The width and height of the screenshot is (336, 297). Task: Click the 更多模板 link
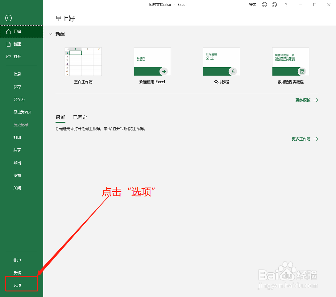pyautogui.click(x=303, y=100)
